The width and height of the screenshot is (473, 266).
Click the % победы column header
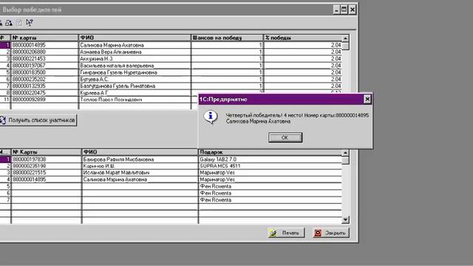pyautogui.click(x=303, y=38)
